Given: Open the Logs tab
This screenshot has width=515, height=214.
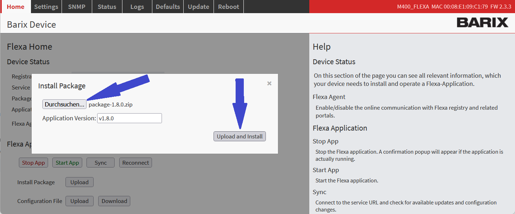Looking at the screenshot, I should point(137,7).
